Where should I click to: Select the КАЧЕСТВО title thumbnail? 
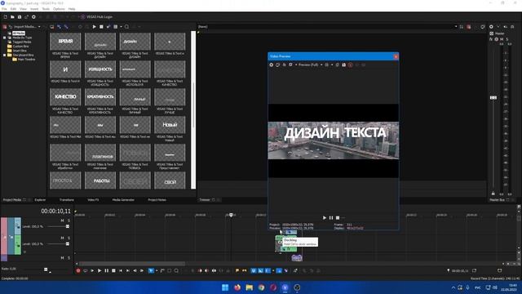[x=65, y=96]
